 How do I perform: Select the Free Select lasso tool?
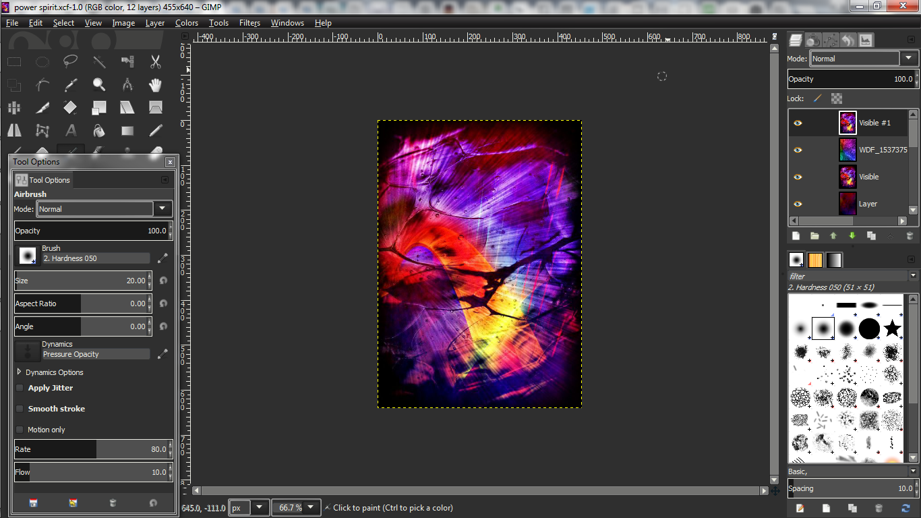(70, 62)
